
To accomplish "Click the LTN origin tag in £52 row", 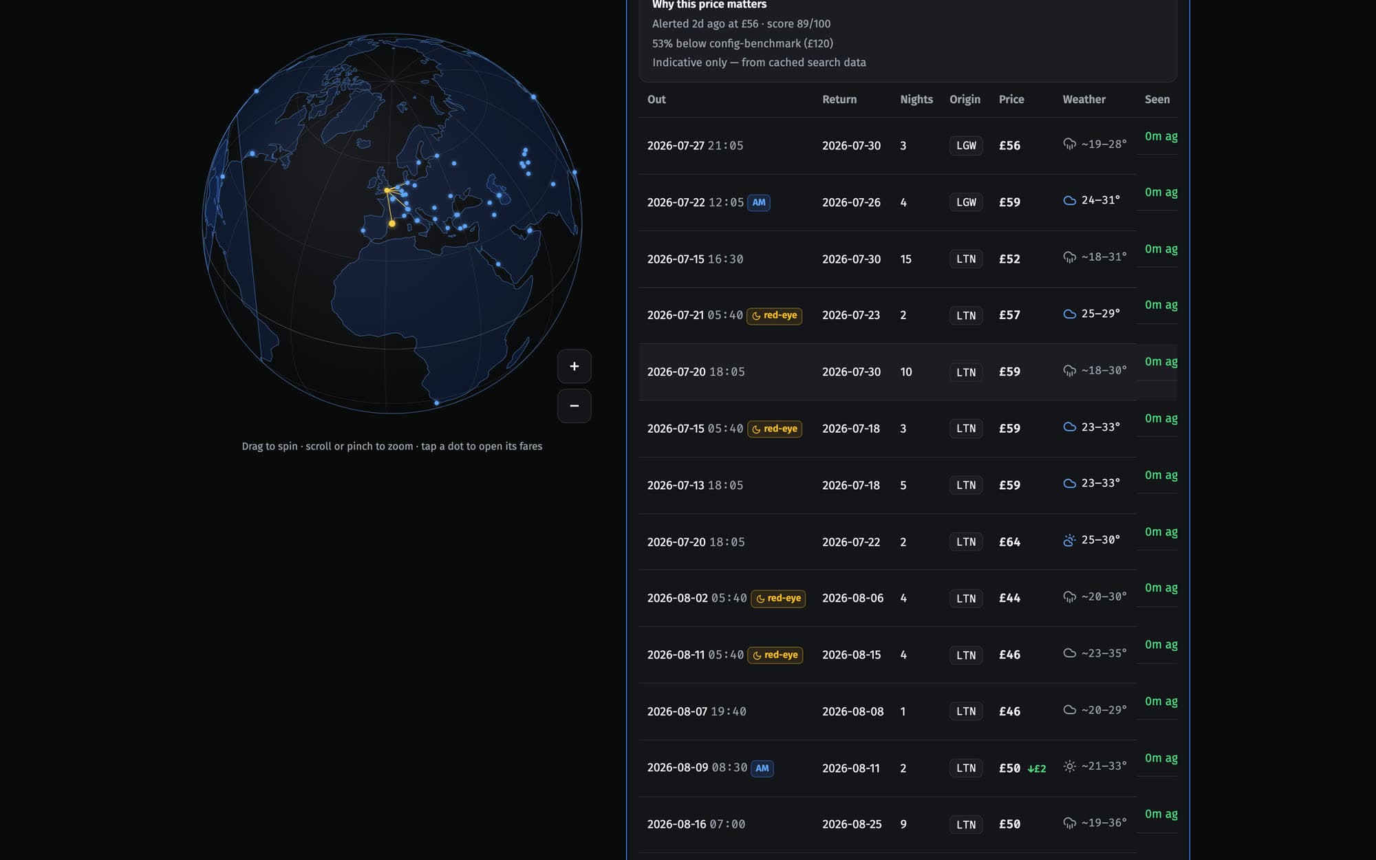I will click(x=966, y=259).
